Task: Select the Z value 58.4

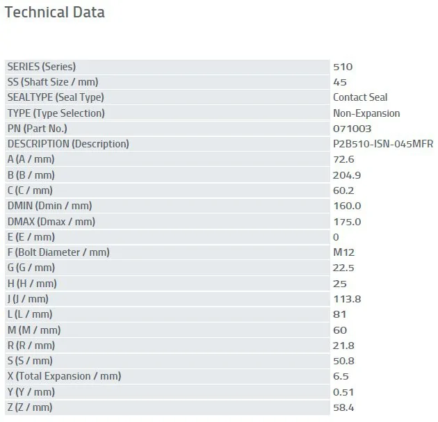Action: coord(344,407)
